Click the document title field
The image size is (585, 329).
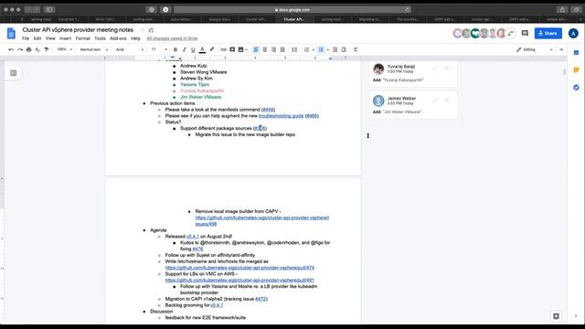pyautogui.click(x=78, y=30)
